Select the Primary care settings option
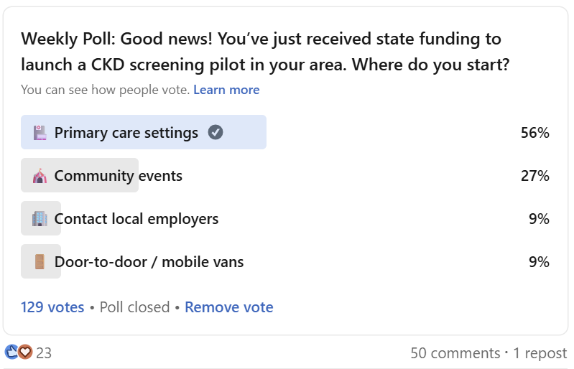 pyautogui.click(x=284, y=132)
